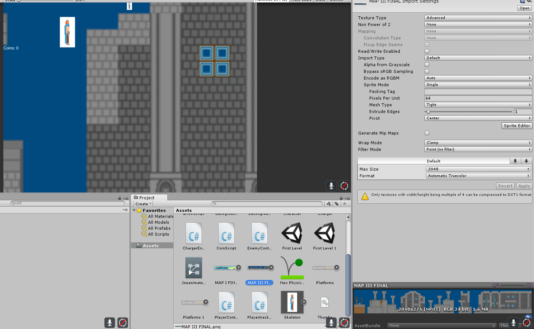Image resolution: width=534 pixels, height=329 pixels.
Task: Enable Bypass sRGB Sampling checkbox
Action: (x=427, y=71)
